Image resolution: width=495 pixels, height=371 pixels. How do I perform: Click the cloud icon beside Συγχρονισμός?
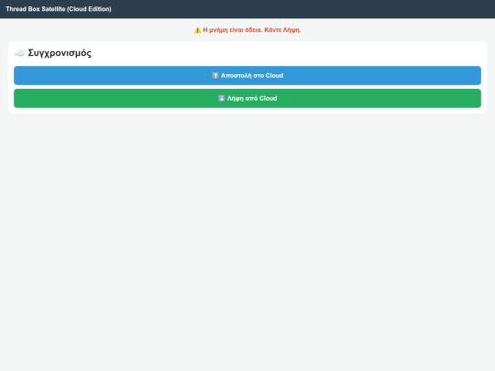pos(19,53)
